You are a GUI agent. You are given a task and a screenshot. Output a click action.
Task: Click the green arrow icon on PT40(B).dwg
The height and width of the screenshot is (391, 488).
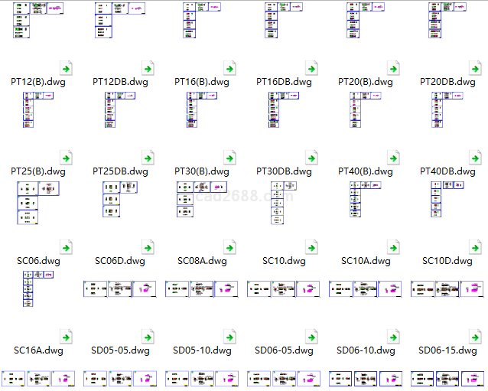click(x=394, y=158)
